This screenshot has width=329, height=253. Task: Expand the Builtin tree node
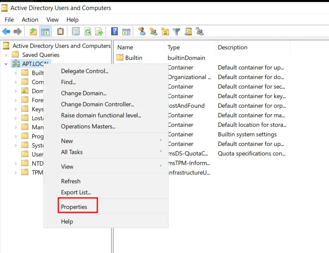coord(16,73)
